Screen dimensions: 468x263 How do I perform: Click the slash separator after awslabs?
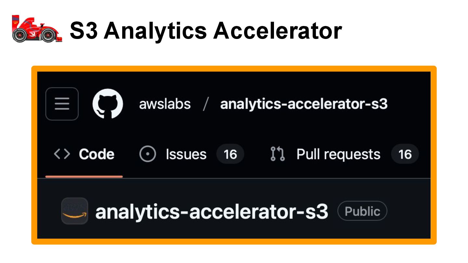coord(205,105)
